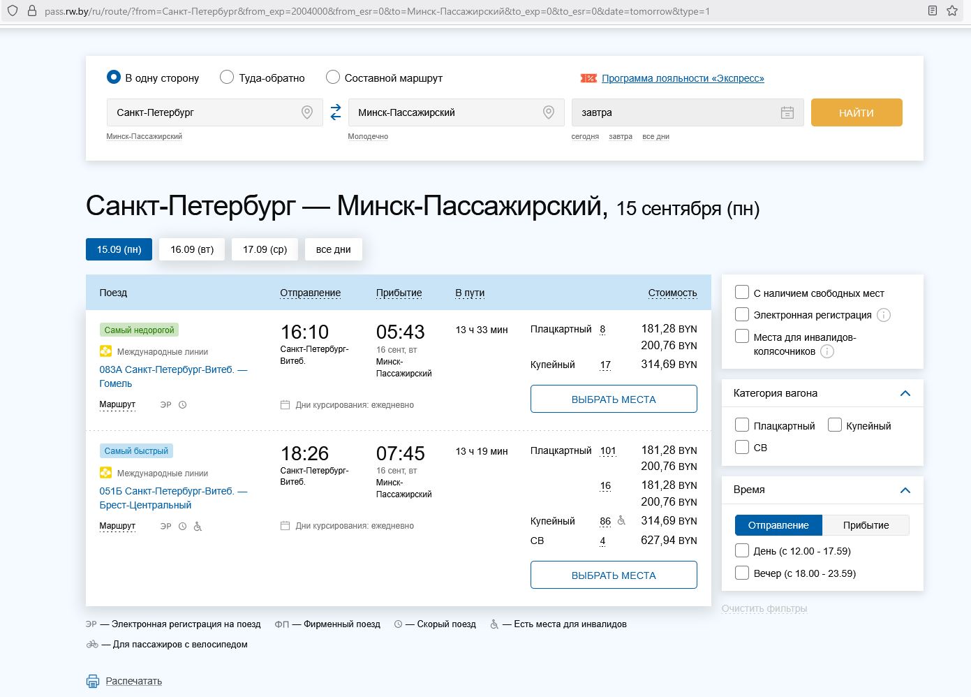Click the site security padlock icon
Image resolution: width=971 pixels, height=697 pixels.
[31, 11]
